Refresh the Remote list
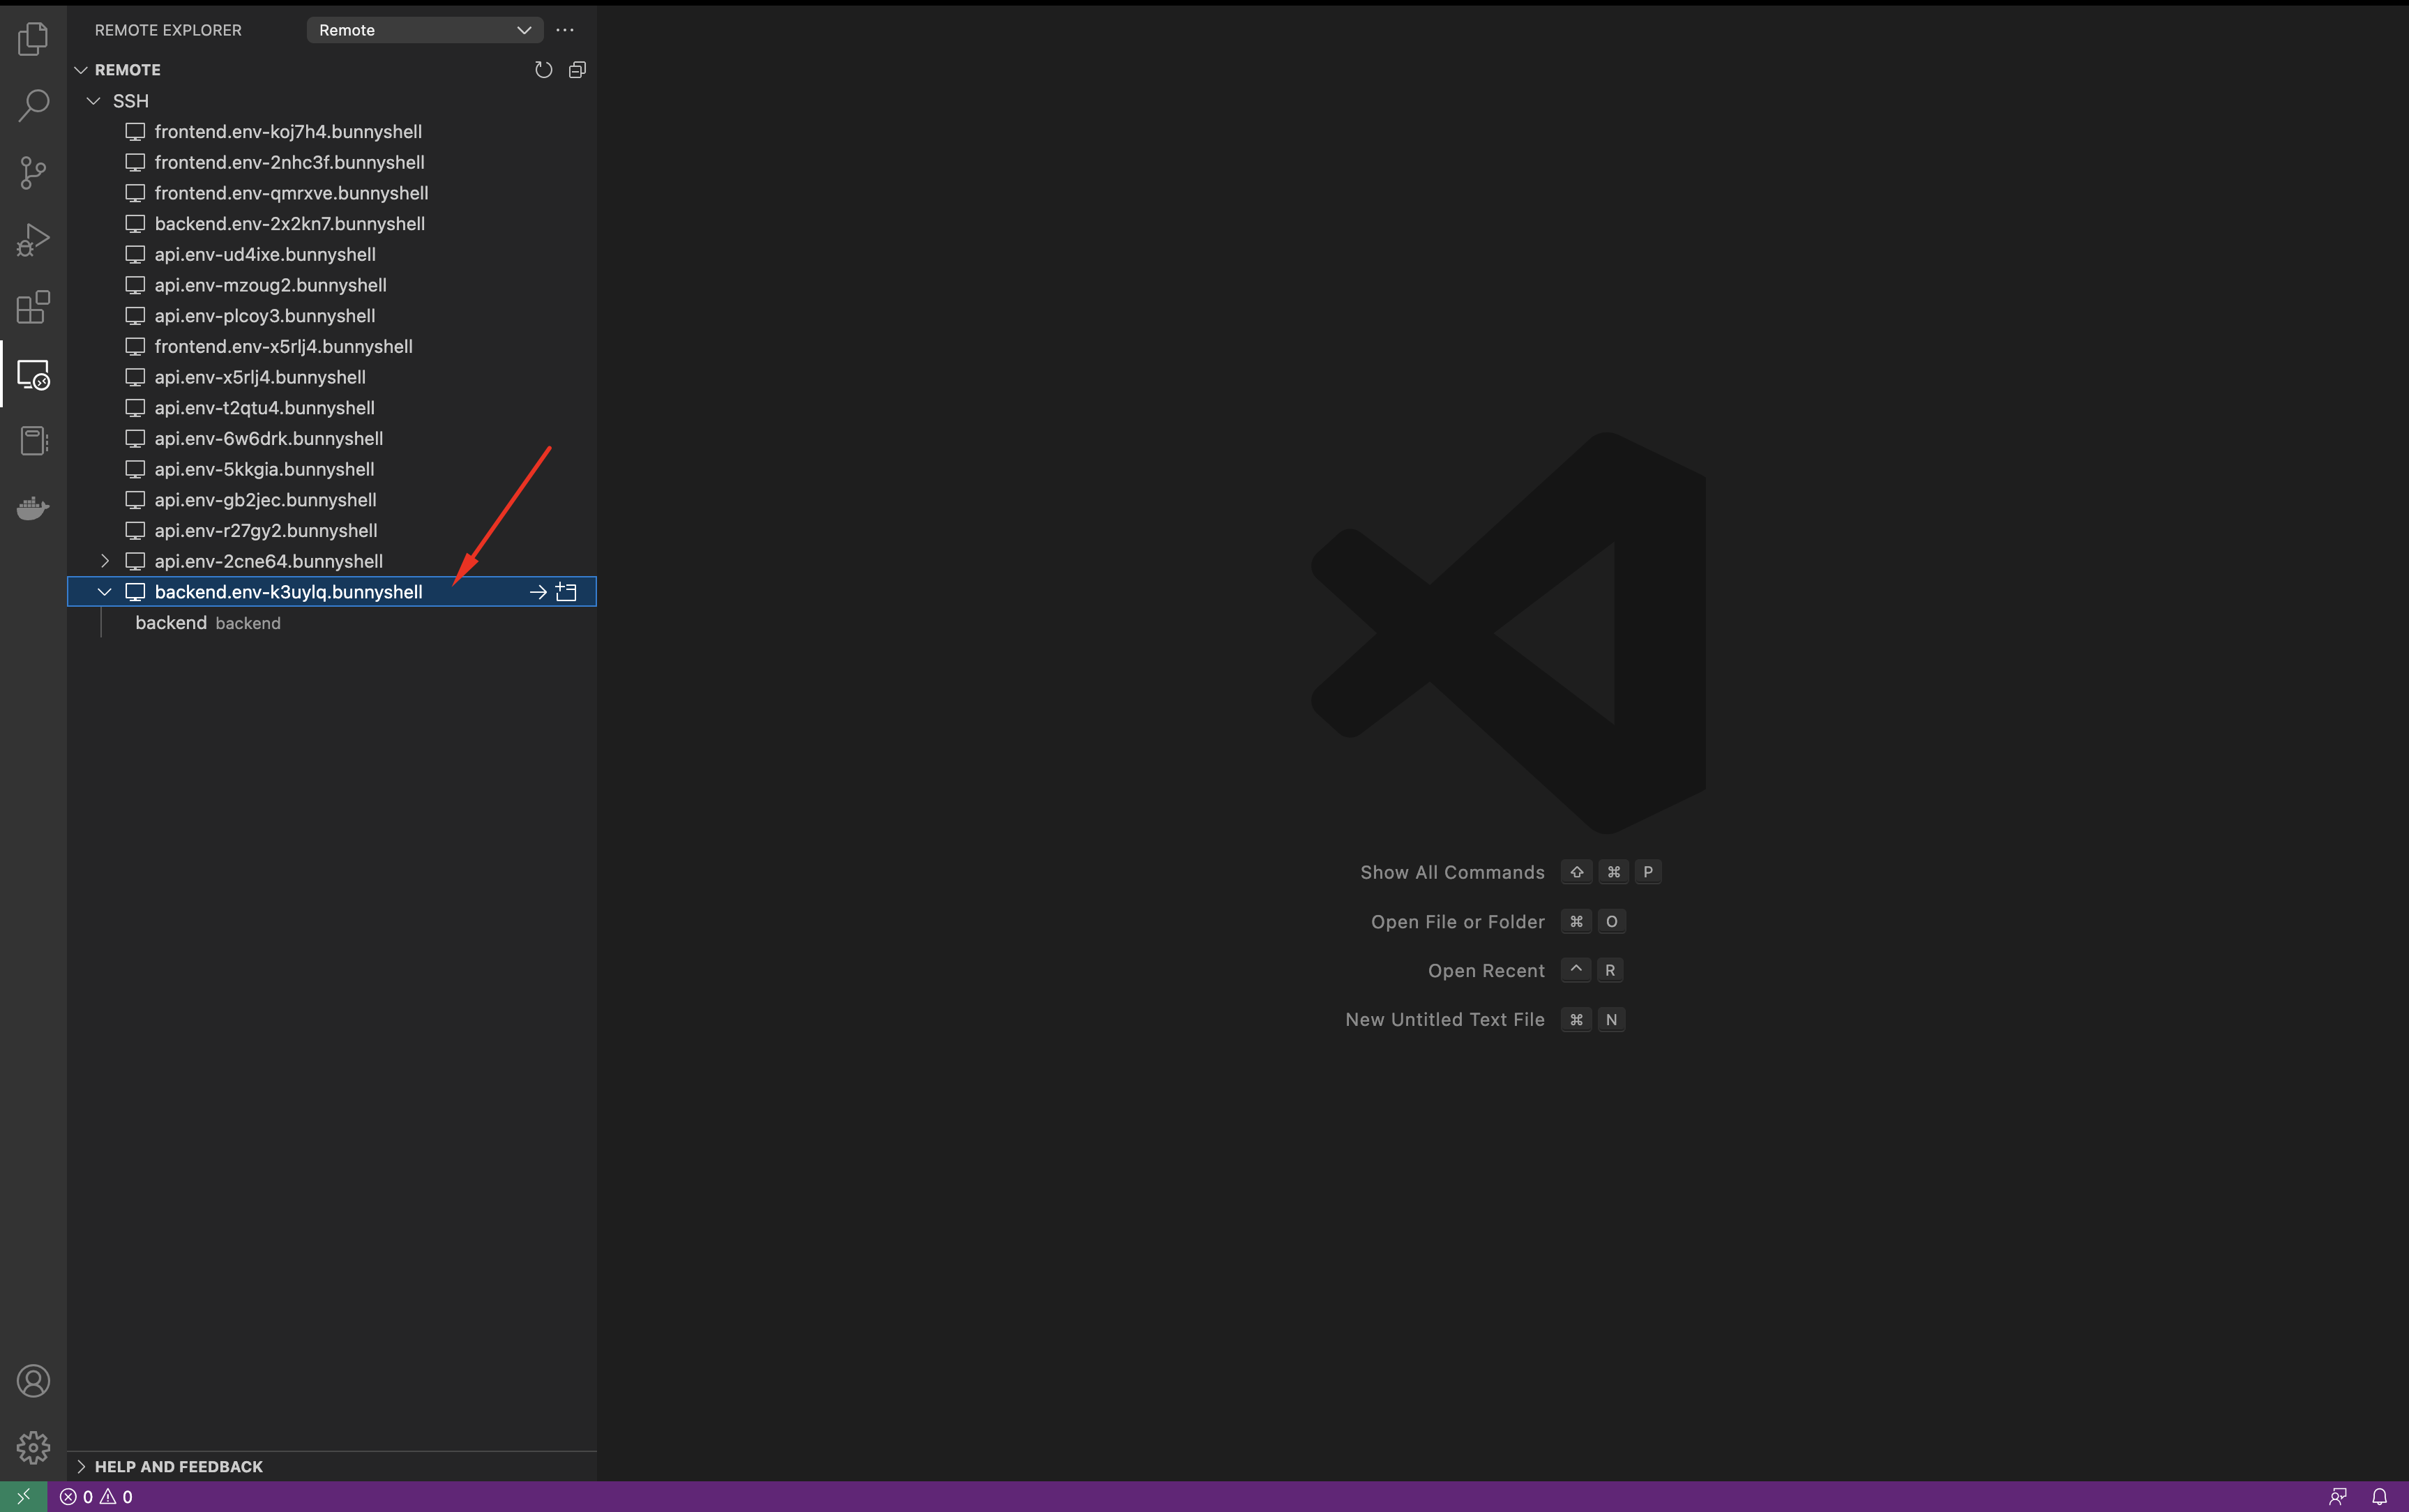The image size is (2409, 1512). pyautogui.click(x=543, y=70)
